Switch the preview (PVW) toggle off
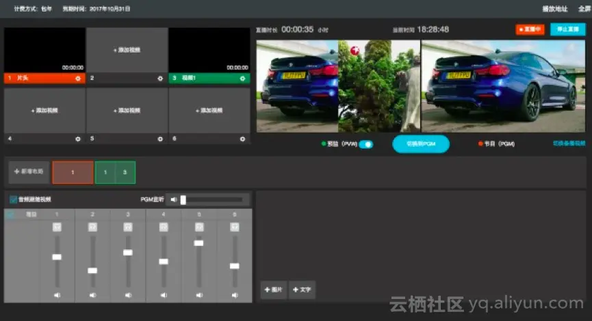Viewport: 592px width, 321px height. coord(366,144)
